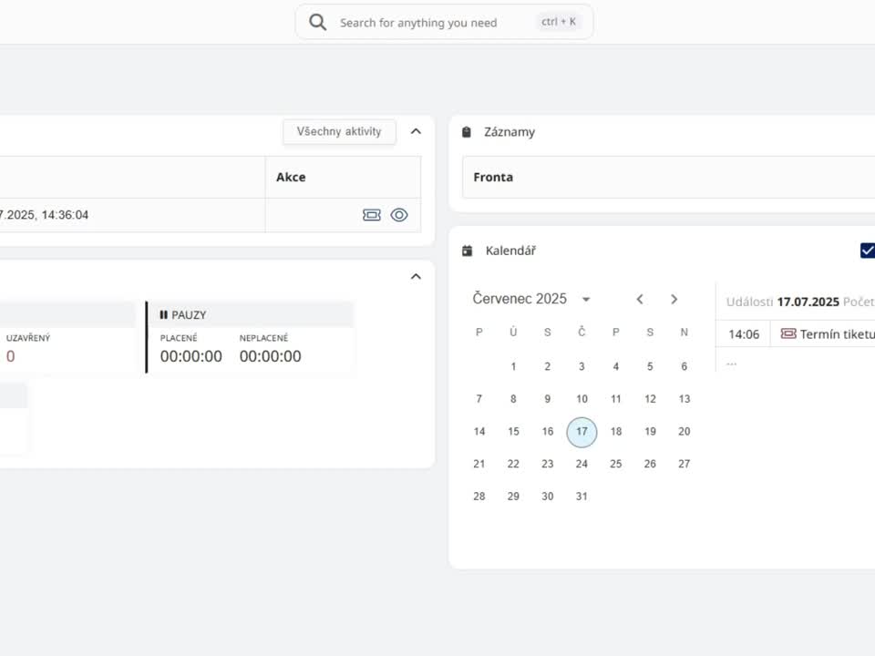Go to the next month in the calendar
Image resolution: width=875 pixels, height=656 pixels.
[674, 299]
